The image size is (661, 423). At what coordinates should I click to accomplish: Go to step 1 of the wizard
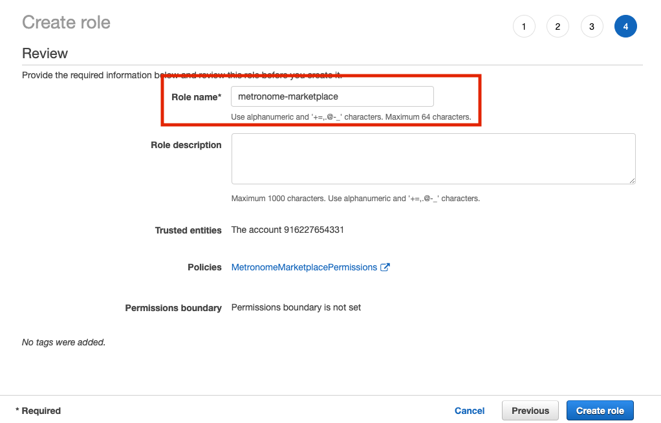click(x=524, y=27)
